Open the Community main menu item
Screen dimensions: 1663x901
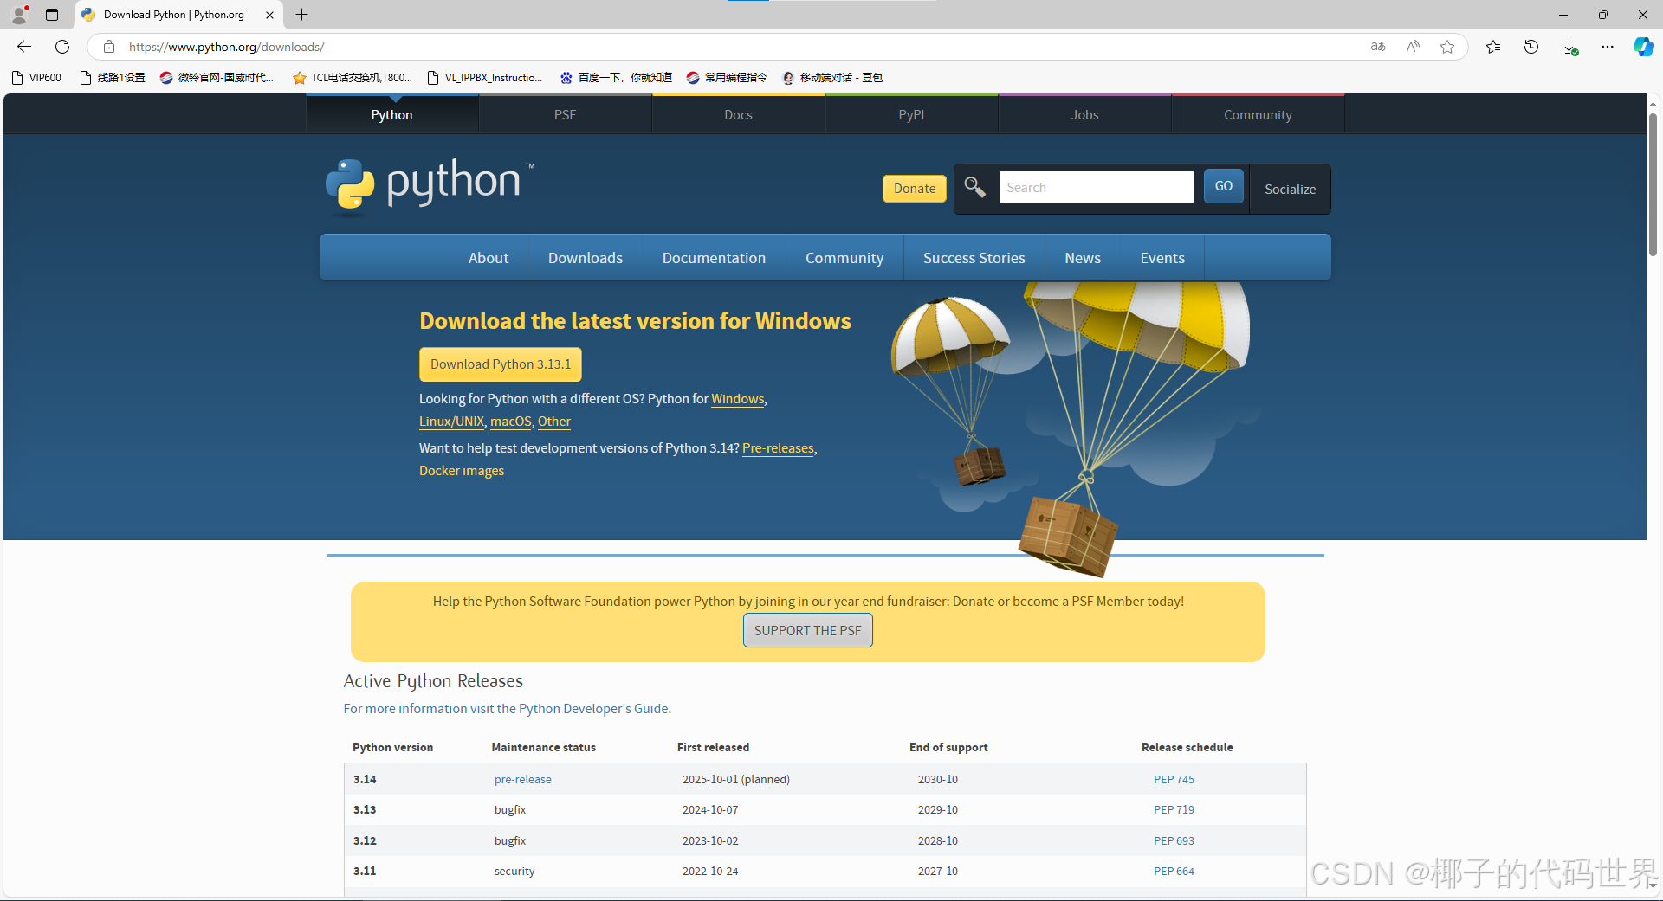[844, 258]
